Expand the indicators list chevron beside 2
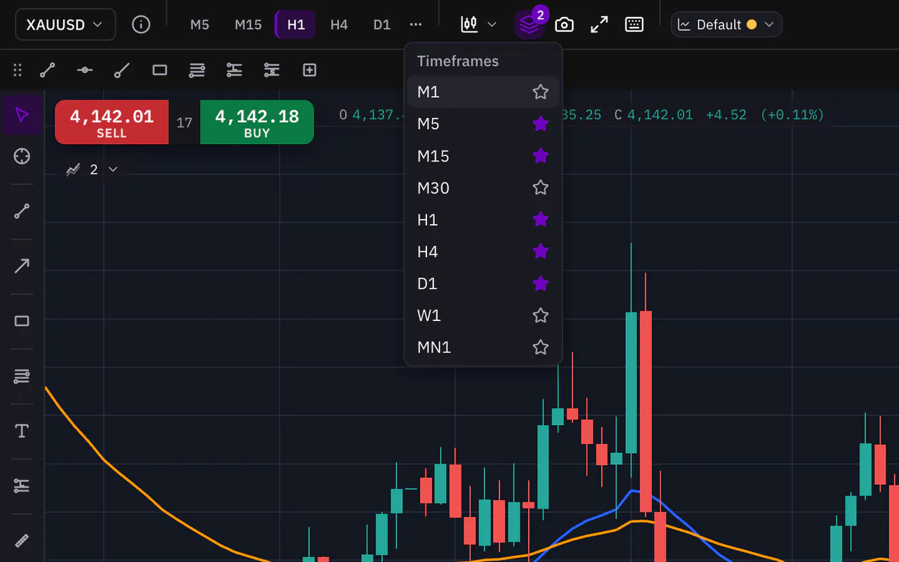Screen dimensions: 899x562 tap(112, 169)
